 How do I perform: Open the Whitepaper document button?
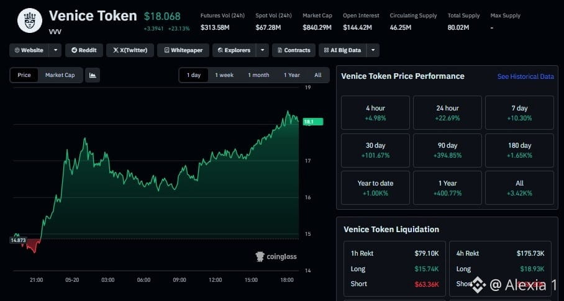tap(183, 50)
